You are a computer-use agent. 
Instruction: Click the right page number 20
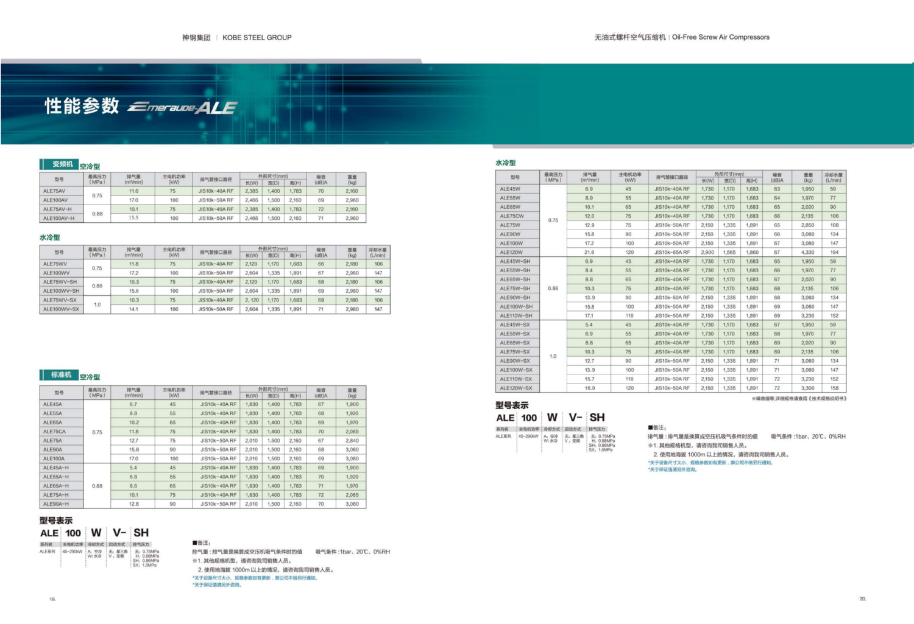click(x=863, y=599)
